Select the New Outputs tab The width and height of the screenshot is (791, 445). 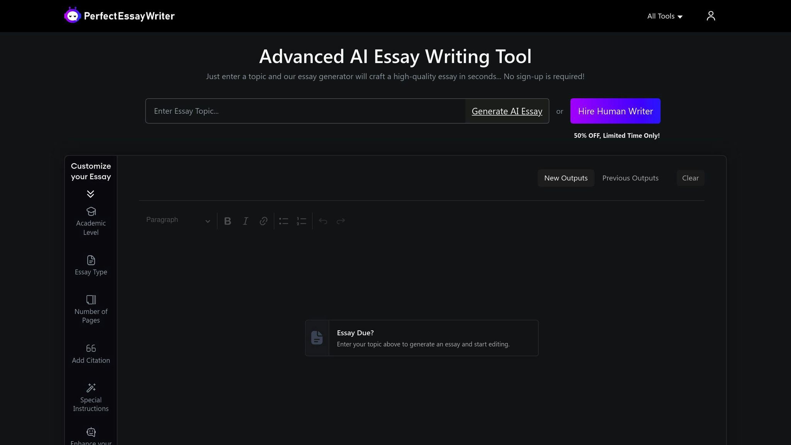pyautogui.click(x=566, y=178)
